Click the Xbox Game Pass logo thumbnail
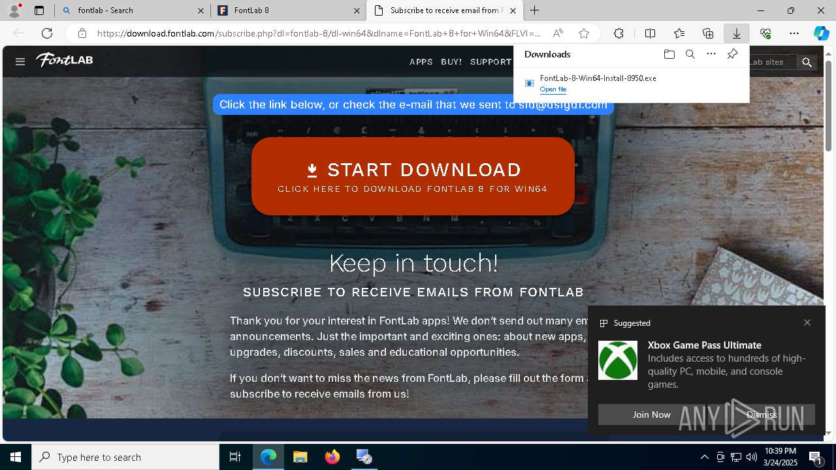This screenshot has width=836, height=470. pos(618,360)
